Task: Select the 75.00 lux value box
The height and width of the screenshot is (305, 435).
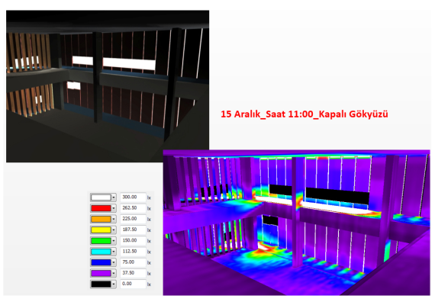Action: tap(133, 262)
